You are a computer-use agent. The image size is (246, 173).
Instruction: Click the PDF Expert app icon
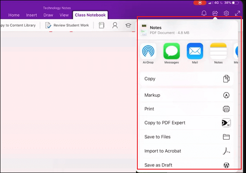[x=226, y=123]
